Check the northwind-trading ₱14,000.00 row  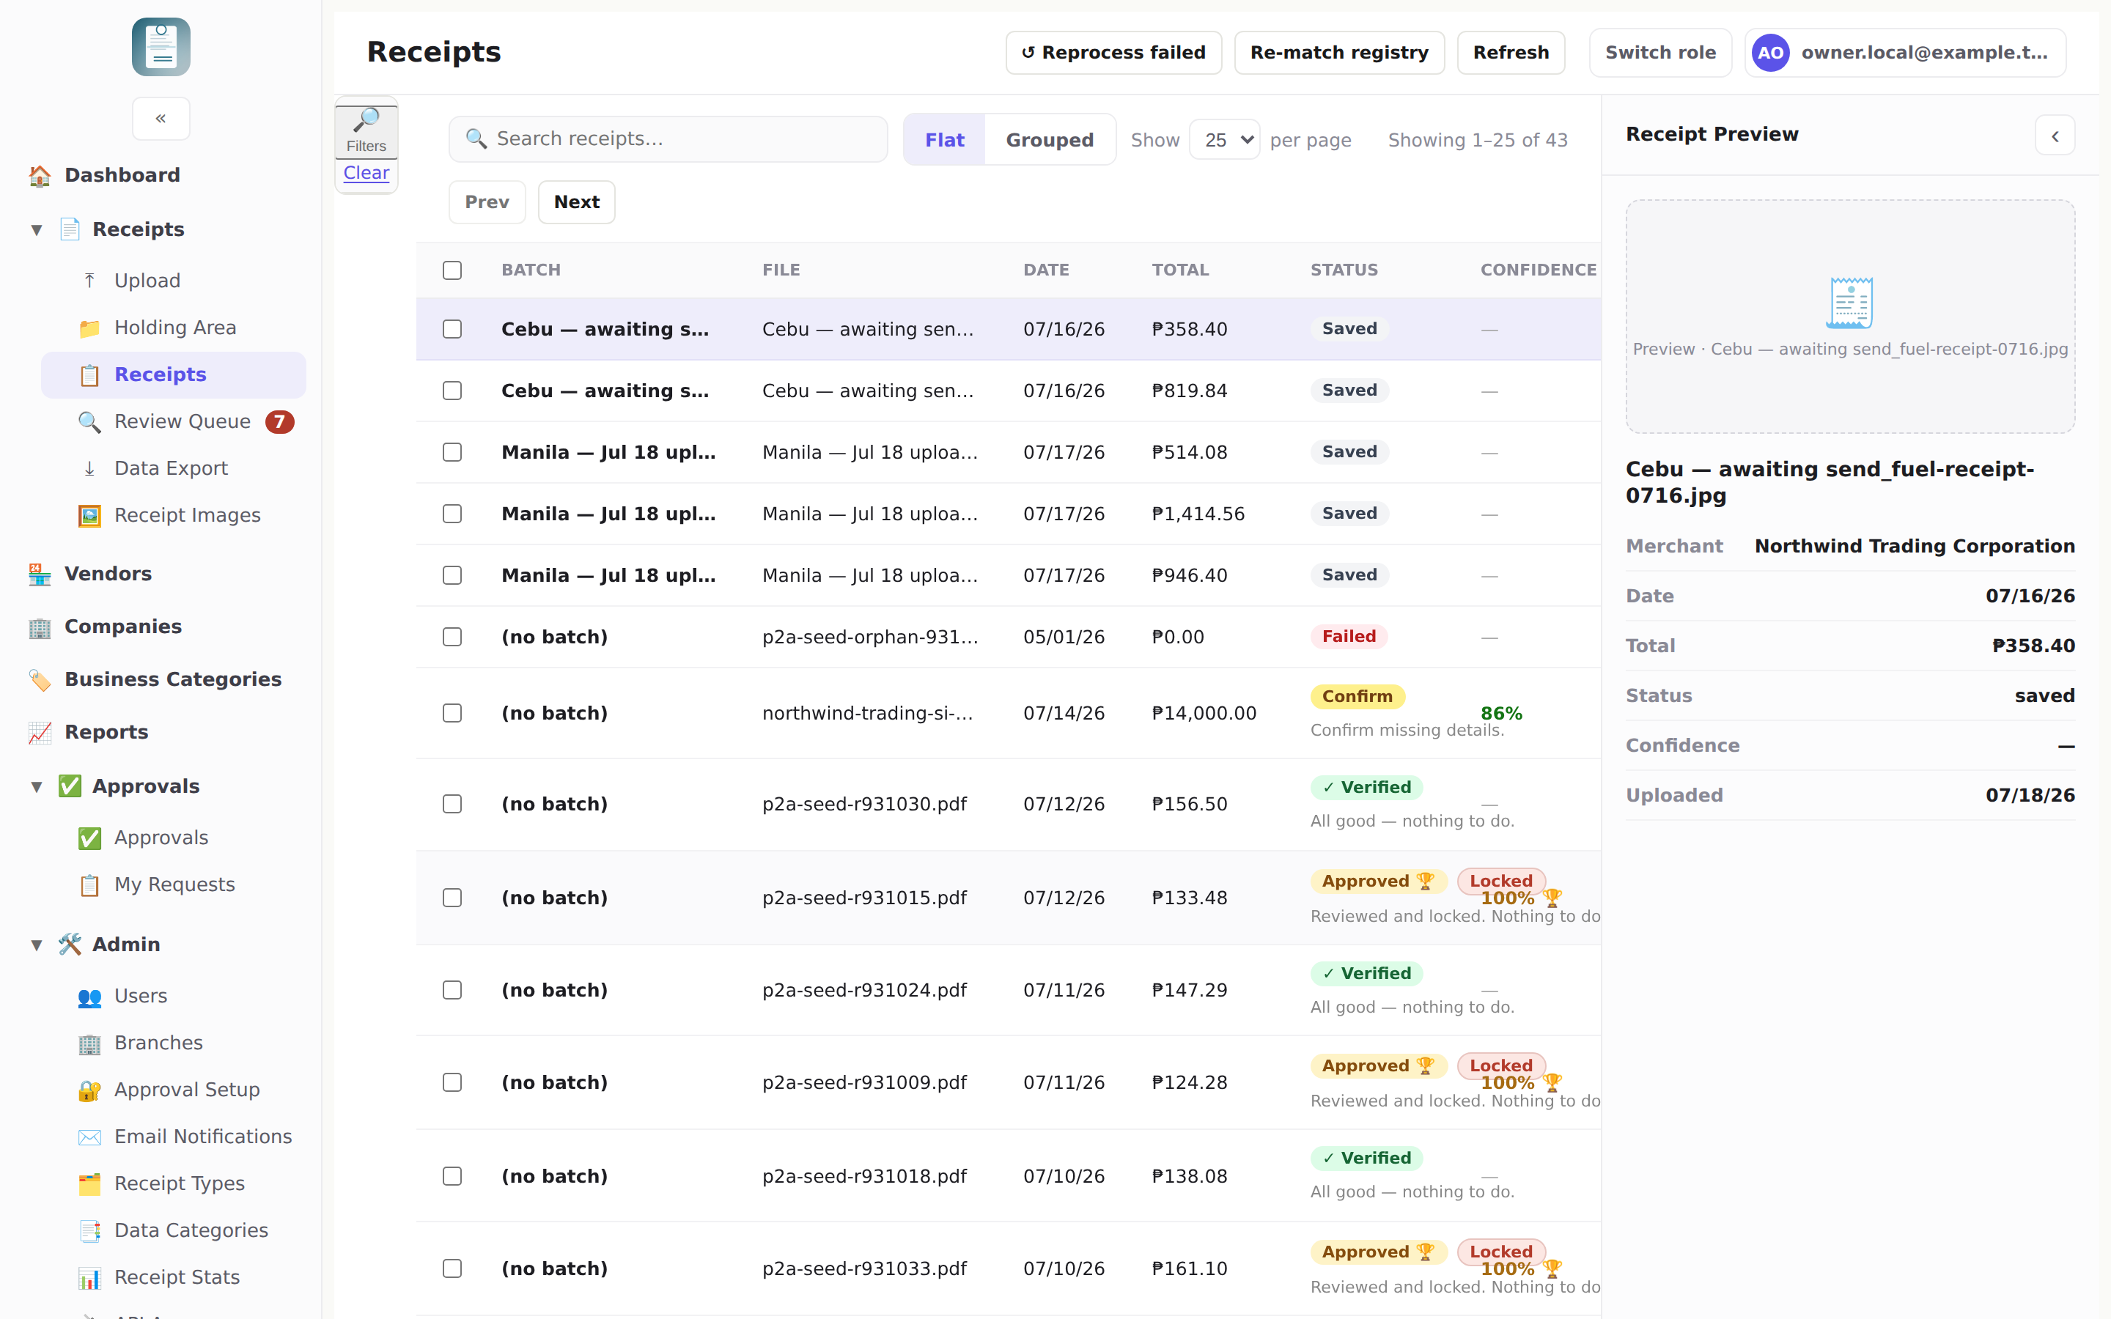[452, 714]
